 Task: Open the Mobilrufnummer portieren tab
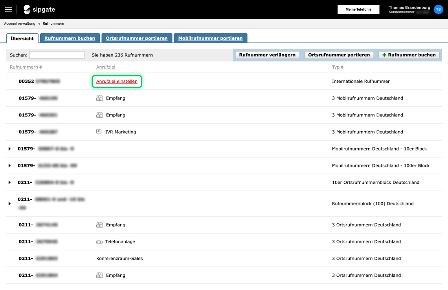tap(210, 38)
